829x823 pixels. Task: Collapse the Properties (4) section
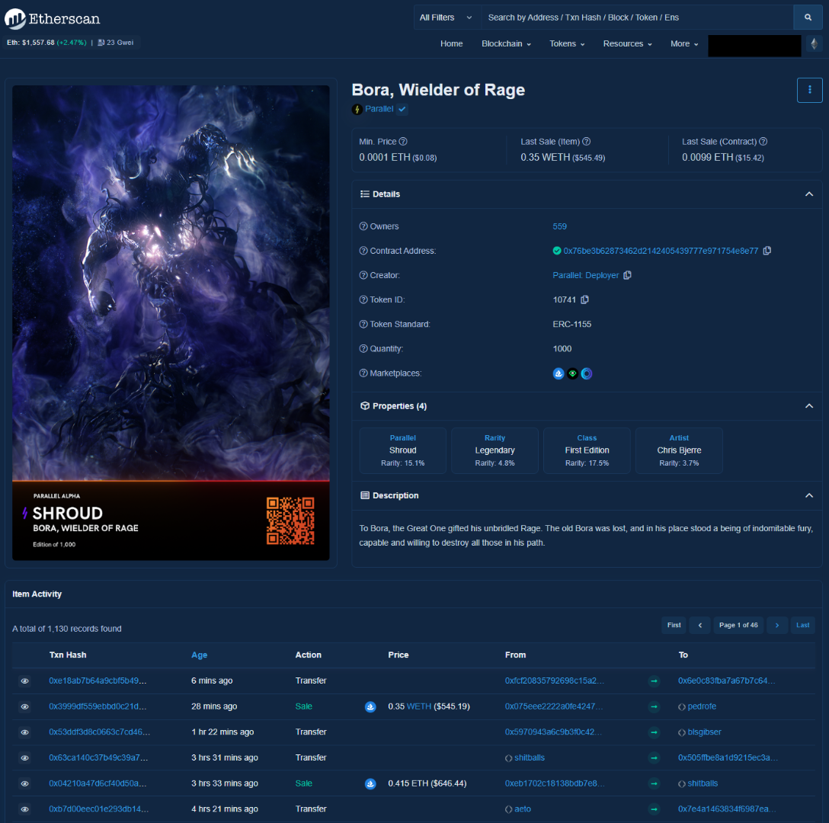tap(808, 406)
